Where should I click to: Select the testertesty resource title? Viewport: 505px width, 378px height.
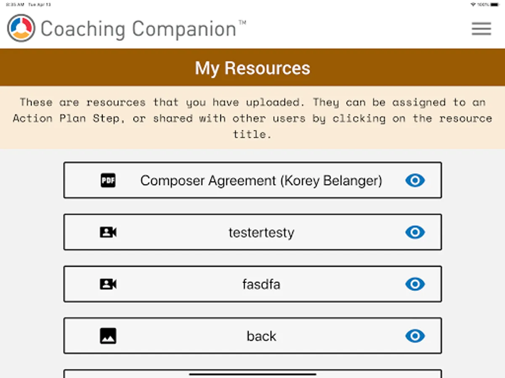pyautogui.click(x=261, y=233)
